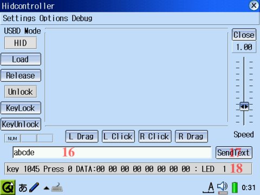Viewport: 260px width, 195px height.
Task: Click the SendText button
Action: (x=234, y=153)
